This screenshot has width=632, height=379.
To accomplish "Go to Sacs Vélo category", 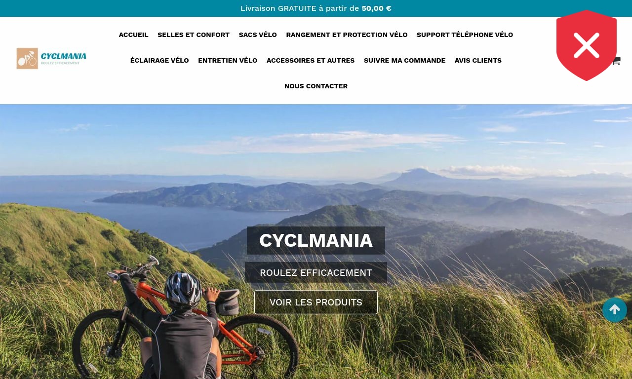I will tap(258, 35).
